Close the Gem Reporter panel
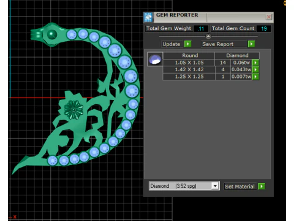This screenshot has width=294, height=221. 269,17
